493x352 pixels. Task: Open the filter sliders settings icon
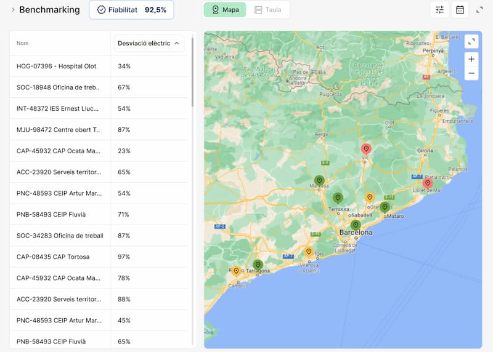point(439,10)
